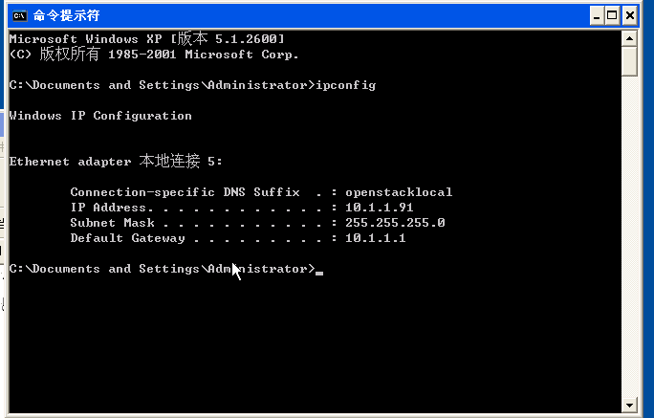Click the empty scrollbar track below the thumb

[629, 235]
